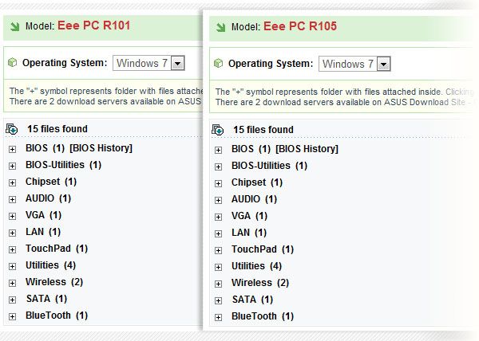479x341 pixels.
Task: Expand Chipset folder in R101 panel
Action: (12, 182)
